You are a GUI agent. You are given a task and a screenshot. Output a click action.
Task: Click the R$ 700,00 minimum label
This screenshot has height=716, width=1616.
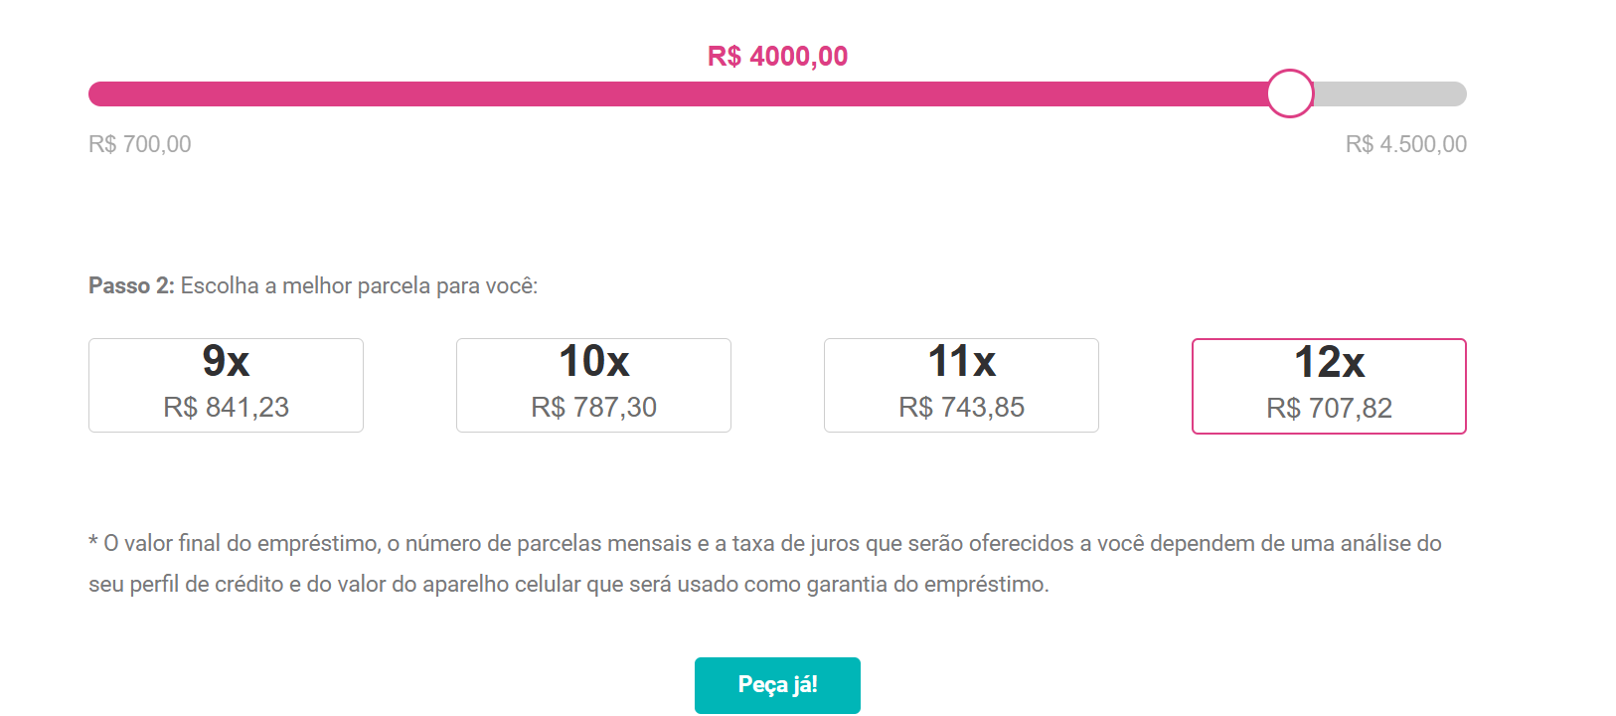(x=140, y=144)
